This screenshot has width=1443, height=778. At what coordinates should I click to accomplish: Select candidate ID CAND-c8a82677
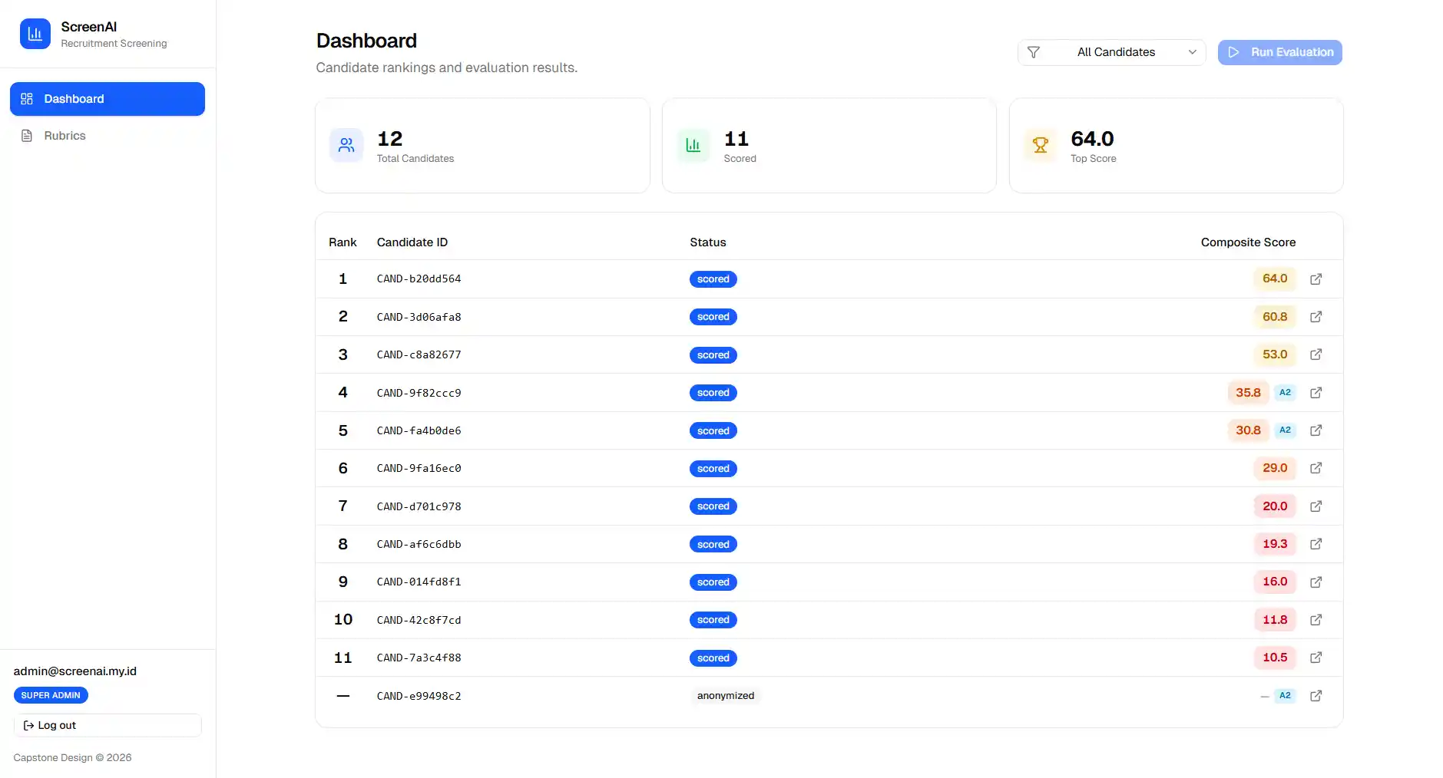419,354
